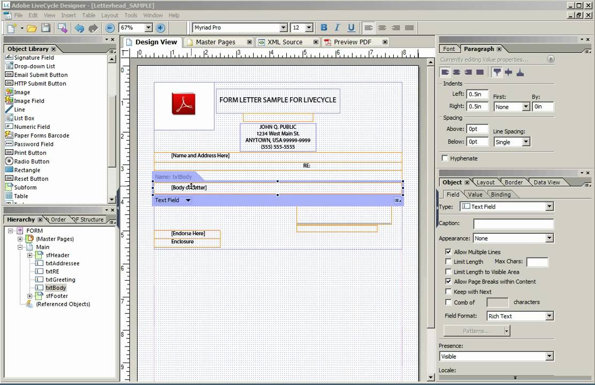This screenshot has height=385, width=595.
Task: Click the zoom in plus icon
Action: (161, 28)
